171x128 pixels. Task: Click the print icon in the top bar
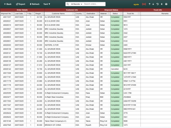[166, 4]
